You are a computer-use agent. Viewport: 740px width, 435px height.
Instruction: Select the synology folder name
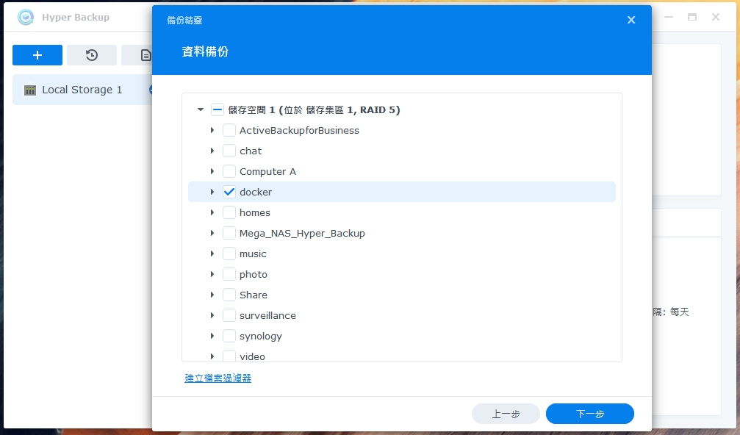(261, 337)
